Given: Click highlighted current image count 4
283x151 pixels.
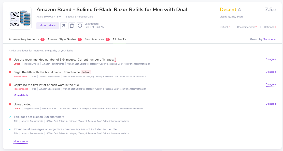Looking at the screenshot, I should coord(115,60).
